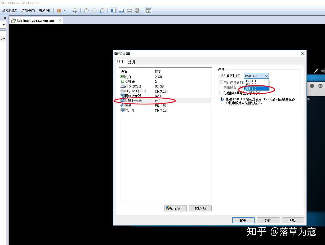
Task: Close the library sidebar panel
Action: click(x=5, y=18)
